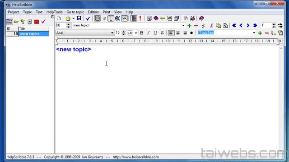This screenshot has height=162, width=289.
Task: Add a new topic with green plus
Action: pyautogui.click(x=189, y=26)
